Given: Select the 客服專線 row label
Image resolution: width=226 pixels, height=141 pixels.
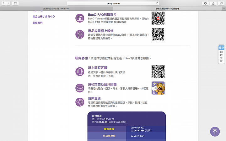Looking at the screenshot, I should 109,129.
